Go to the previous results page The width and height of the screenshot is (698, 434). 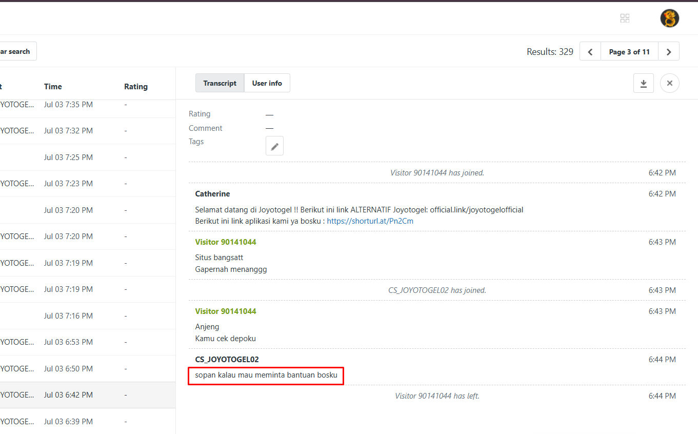[x=590, y=52]
